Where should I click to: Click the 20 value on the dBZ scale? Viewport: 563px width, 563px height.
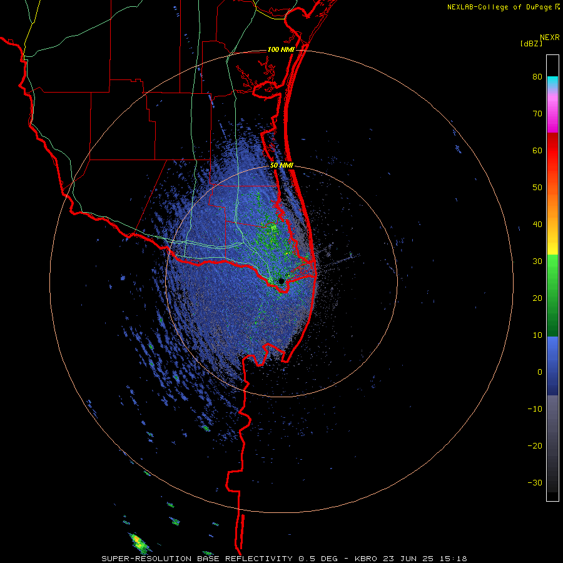[x=537, y=298]
